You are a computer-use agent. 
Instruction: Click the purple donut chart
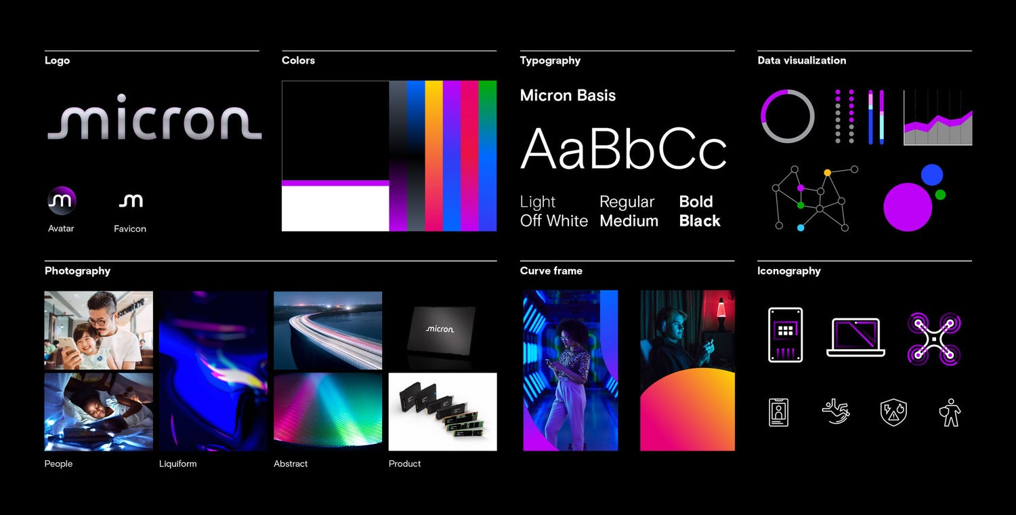coord(788,116)
